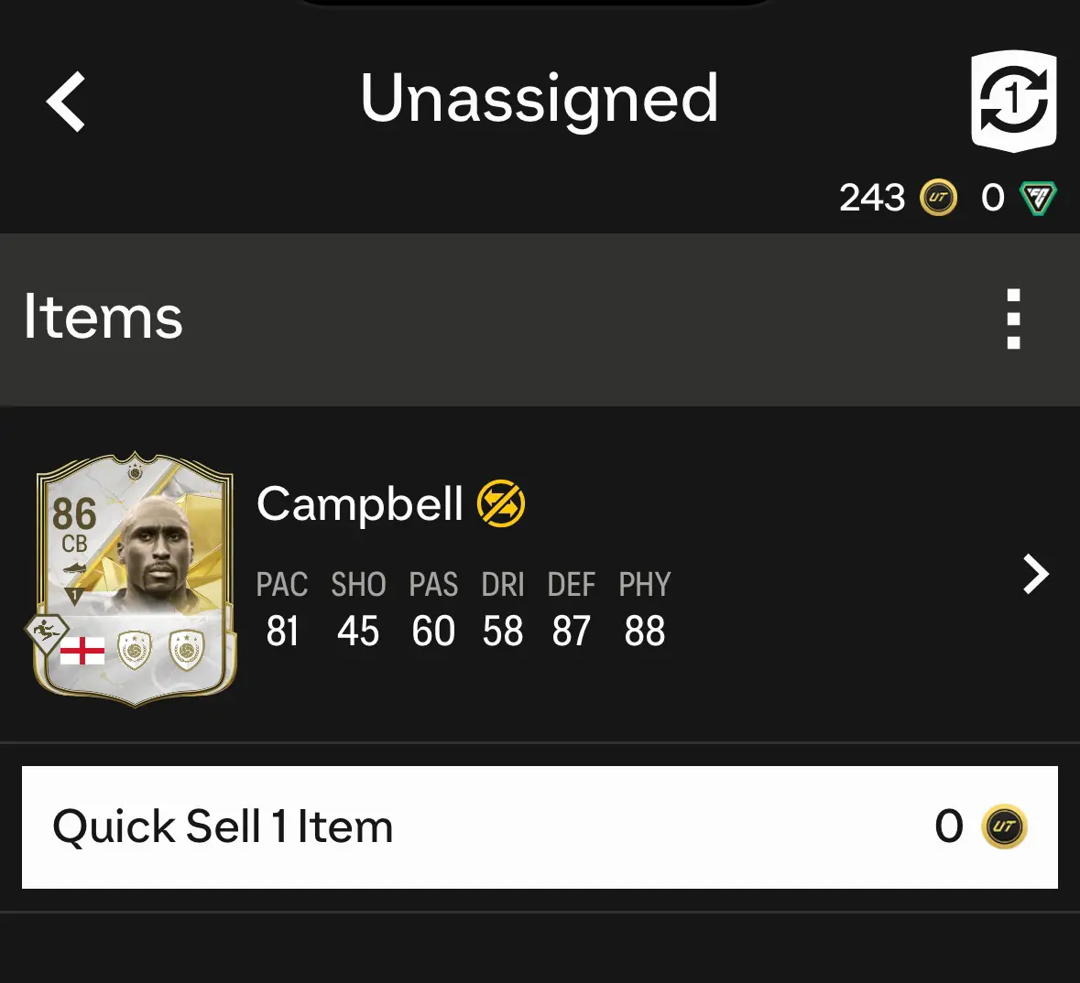1080x983 pixels.
Task: Tap the 243 coin balance
Action: (x=872, y=198)
